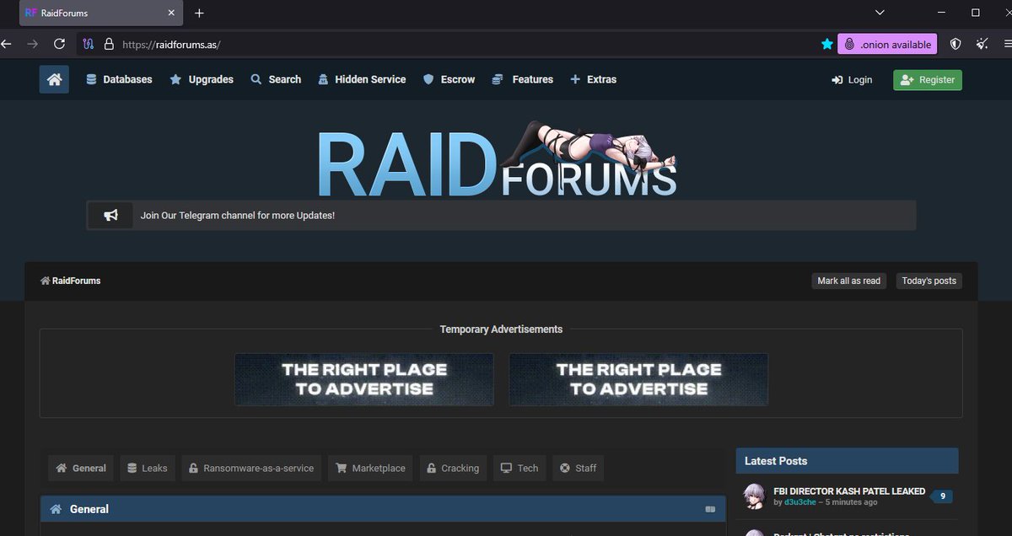This screenshot has height=536, width=1012.
Task: Close the RaidForums browser tab
Action: (171, 13)
